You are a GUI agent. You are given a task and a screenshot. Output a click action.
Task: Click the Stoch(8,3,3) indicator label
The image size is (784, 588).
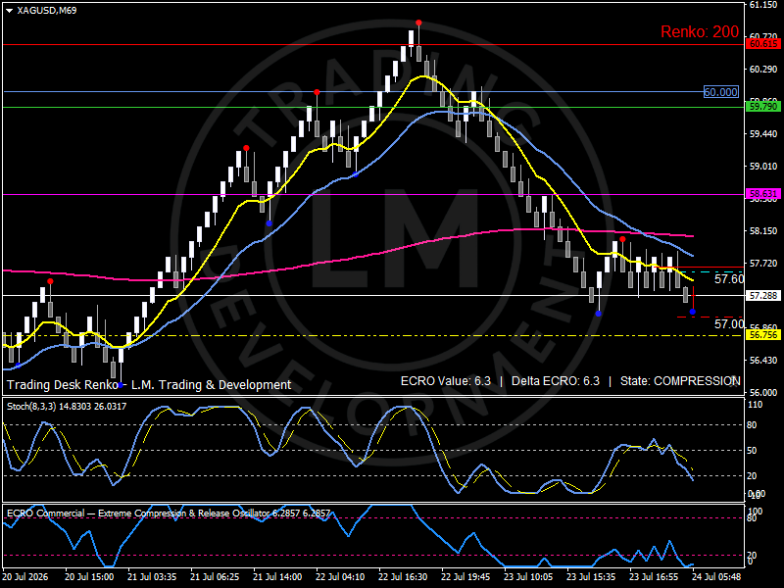point(67,407)
